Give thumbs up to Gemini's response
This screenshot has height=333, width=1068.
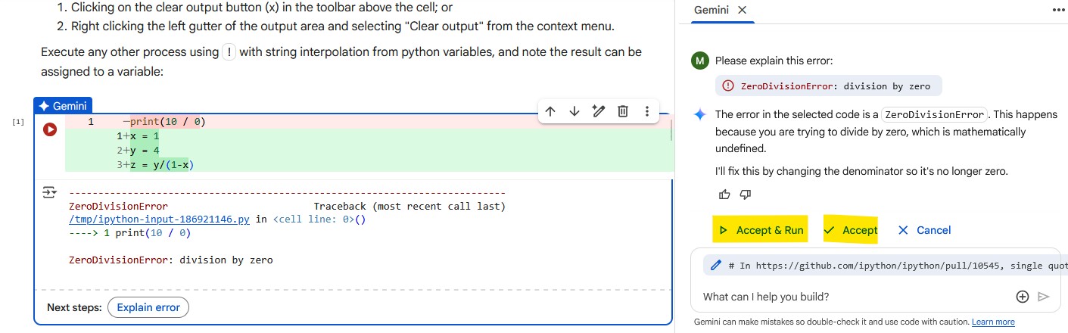(724, 195)
